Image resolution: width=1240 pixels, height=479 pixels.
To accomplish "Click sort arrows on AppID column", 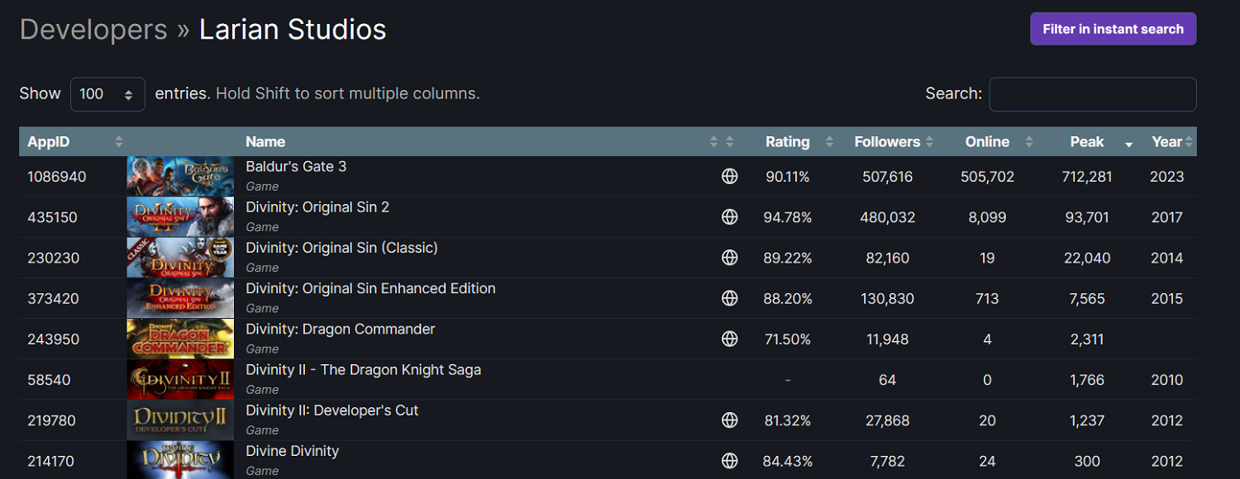I will pos(119,142).
